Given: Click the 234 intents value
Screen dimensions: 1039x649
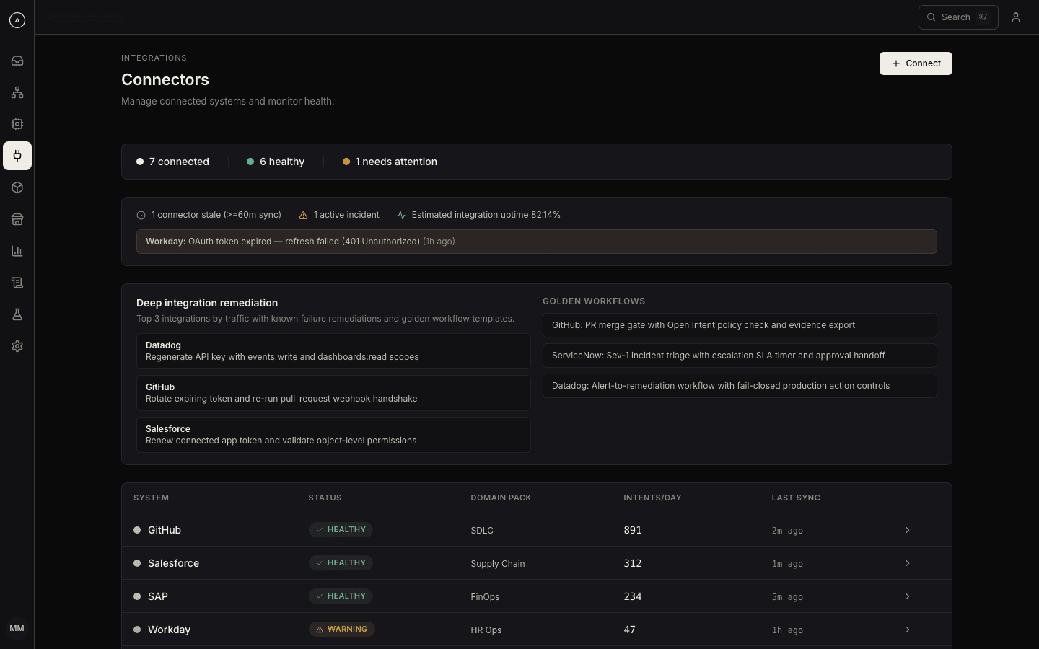Looking at the screenshot, I should click(633, 596).
